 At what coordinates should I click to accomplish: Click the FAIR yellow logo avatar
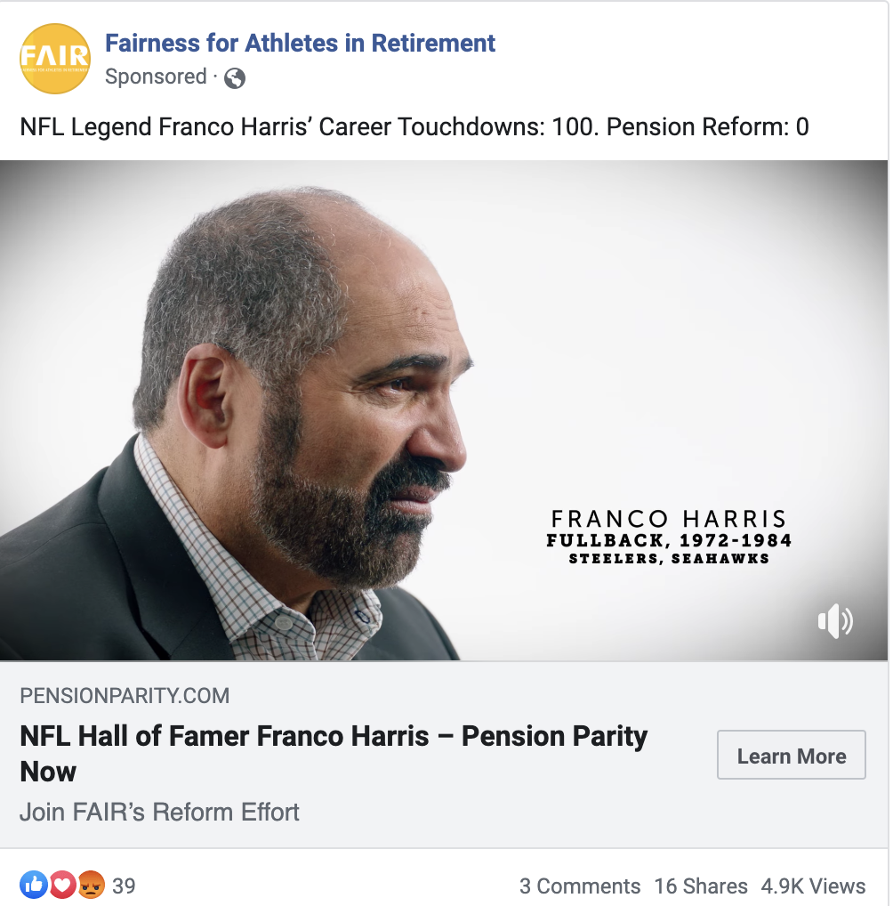(55, 59)
